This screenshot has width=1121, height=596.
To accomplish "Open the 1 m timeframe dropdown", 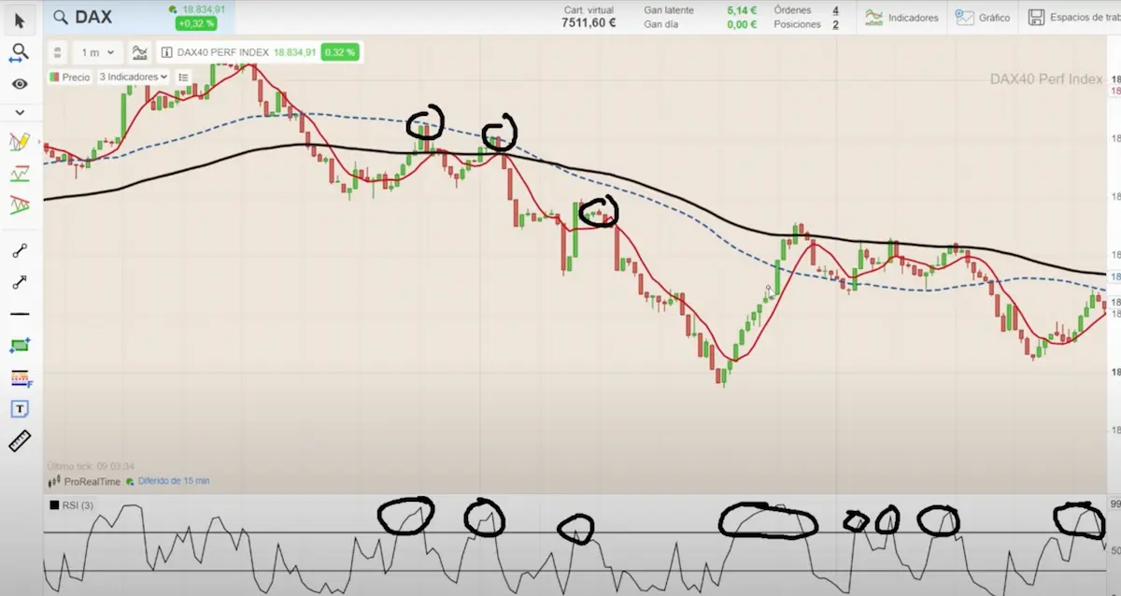I will pos(98,53).
